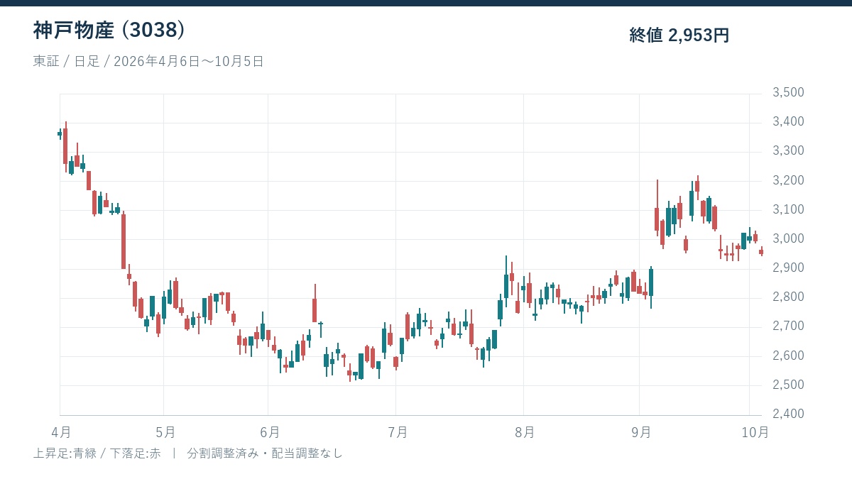Click the 6月 date axis label
The width and height of the screenshot is (852, 479).
[269, 431]
